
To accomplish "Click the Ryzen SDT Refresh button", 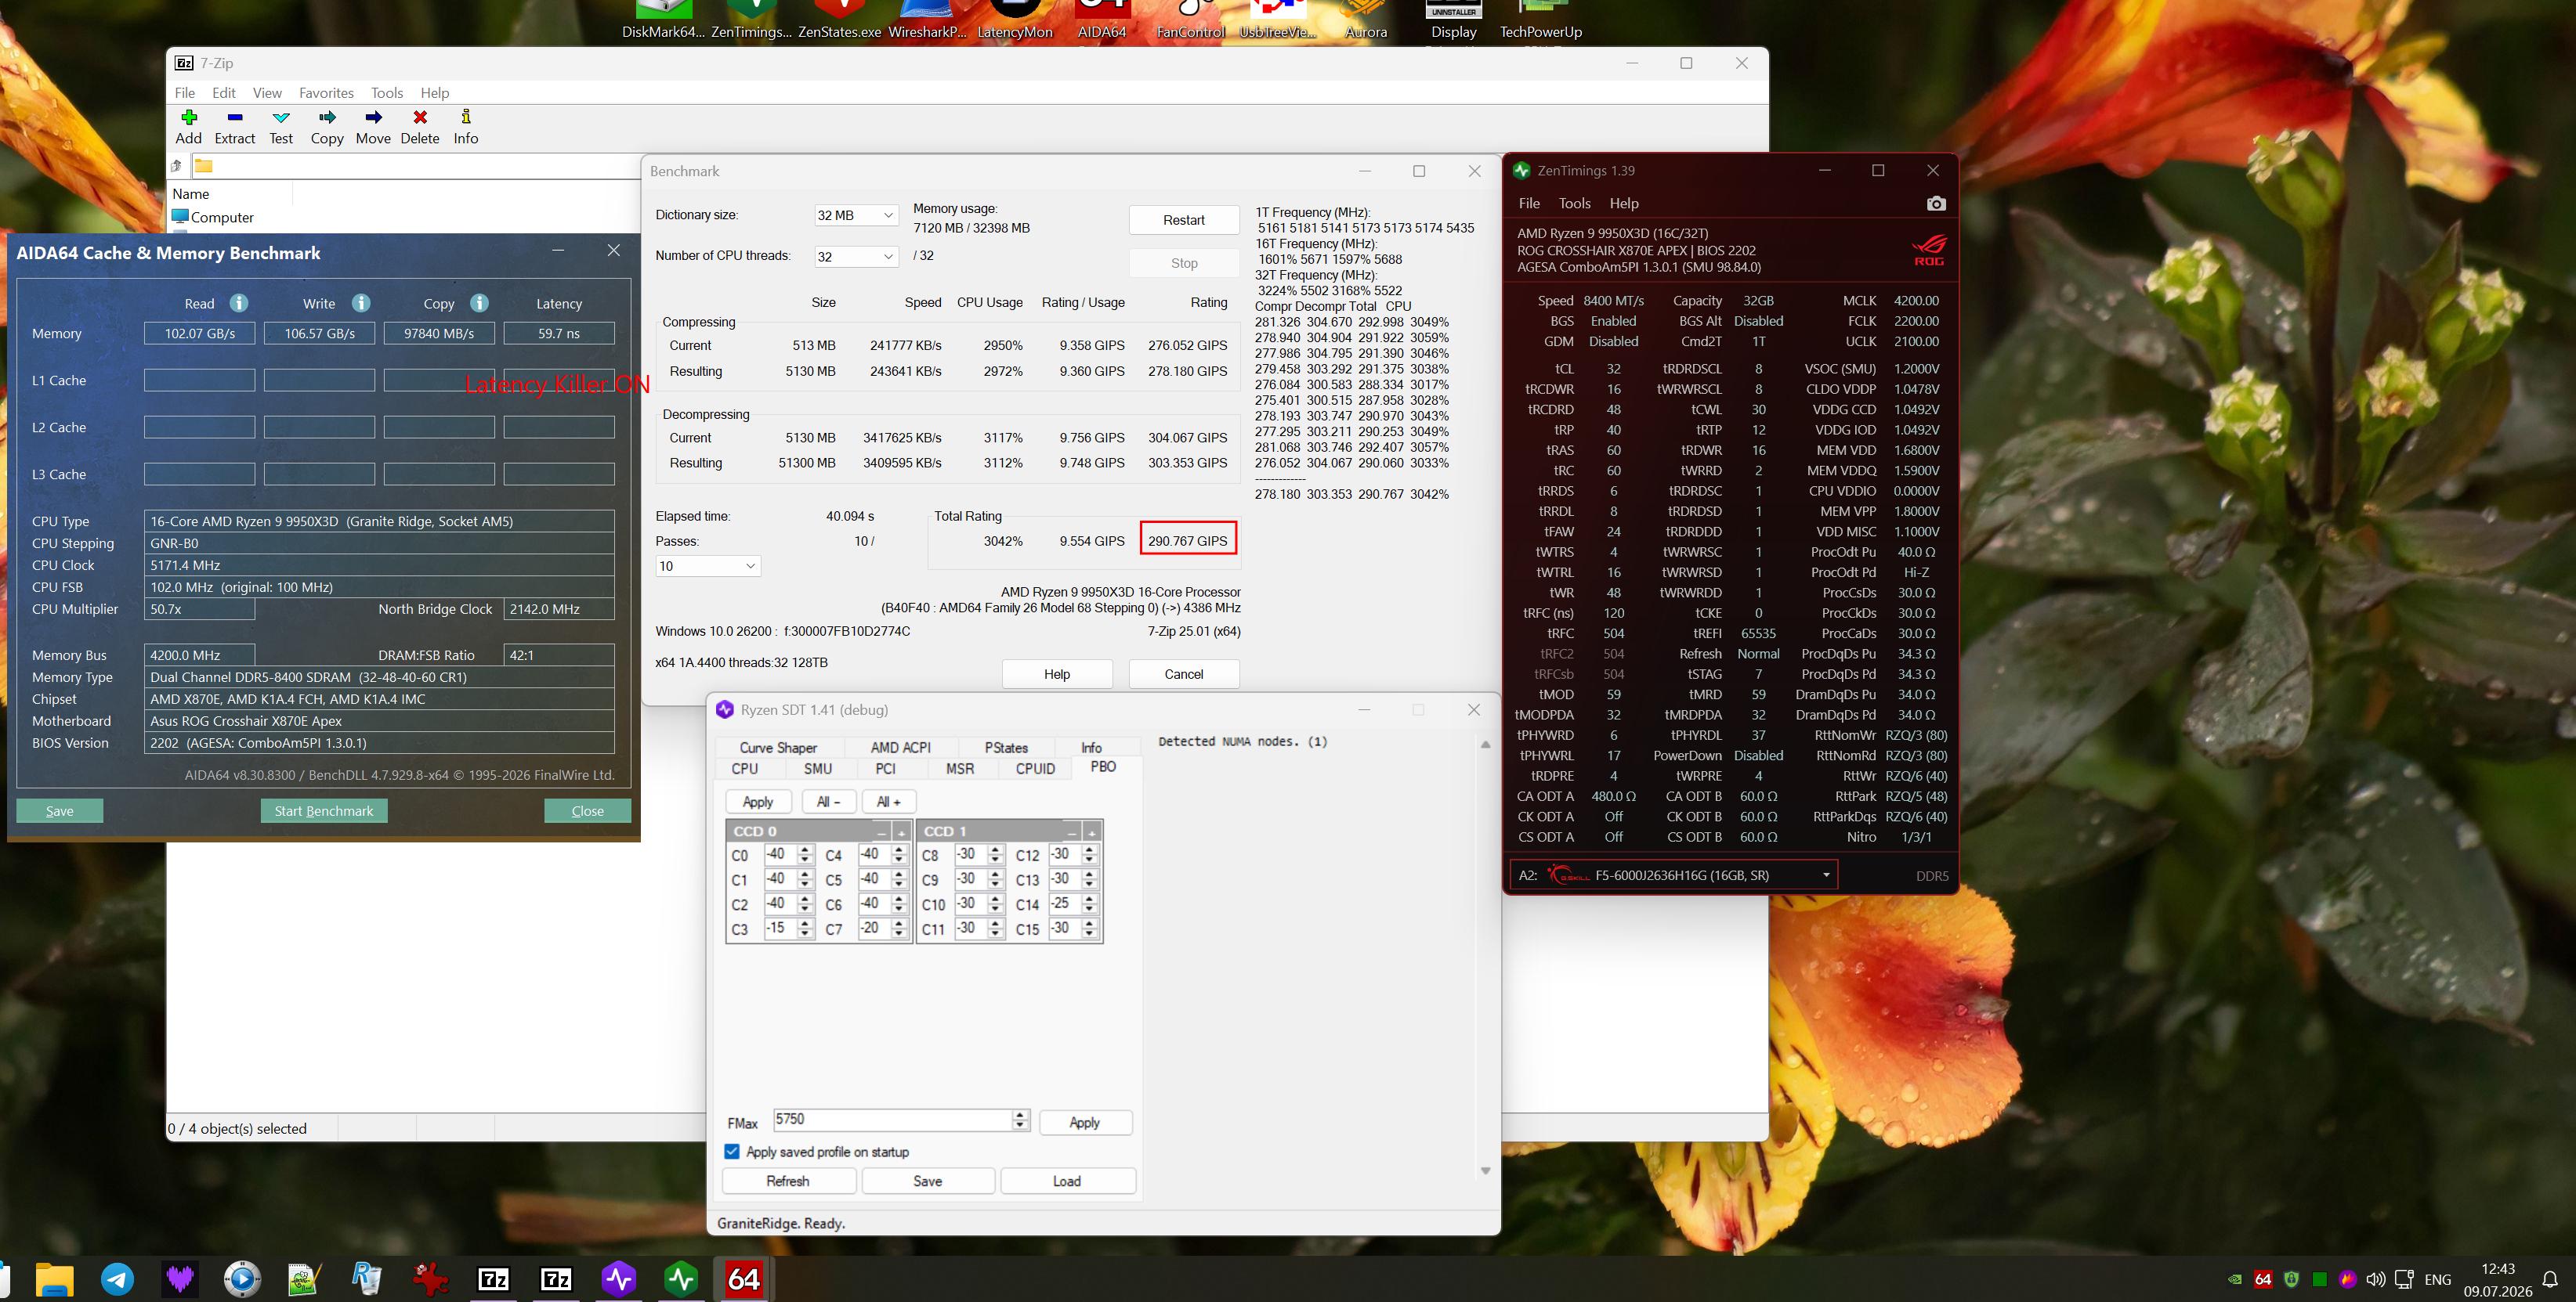I will coord(788,1181).
